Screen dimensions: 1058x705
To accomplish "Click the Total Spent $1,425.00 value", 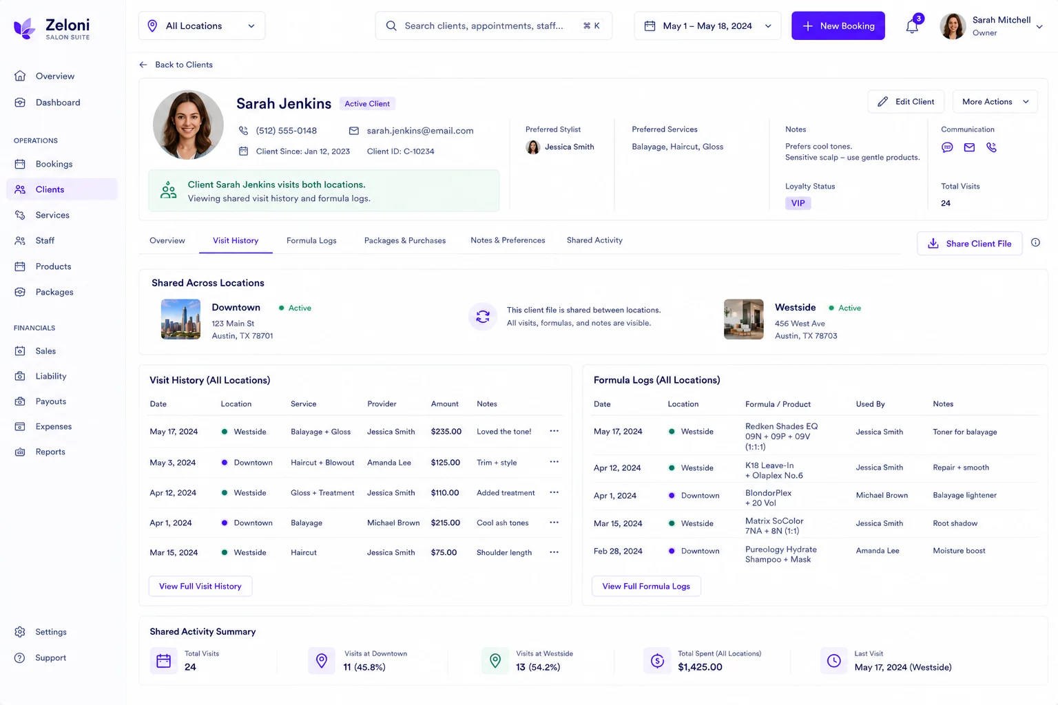I will (x=700, y=667).
